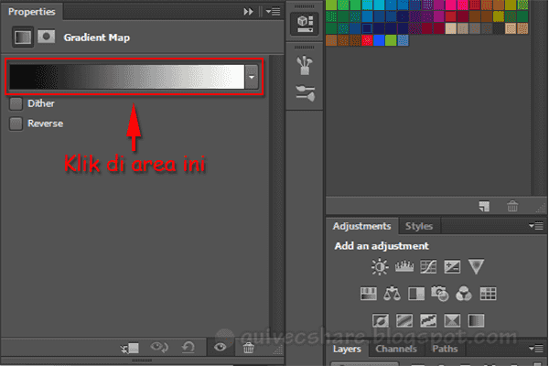Screen dimensions: 549x366
Task: Select the layer mask icon in Properties
Action: pos(47,37)
